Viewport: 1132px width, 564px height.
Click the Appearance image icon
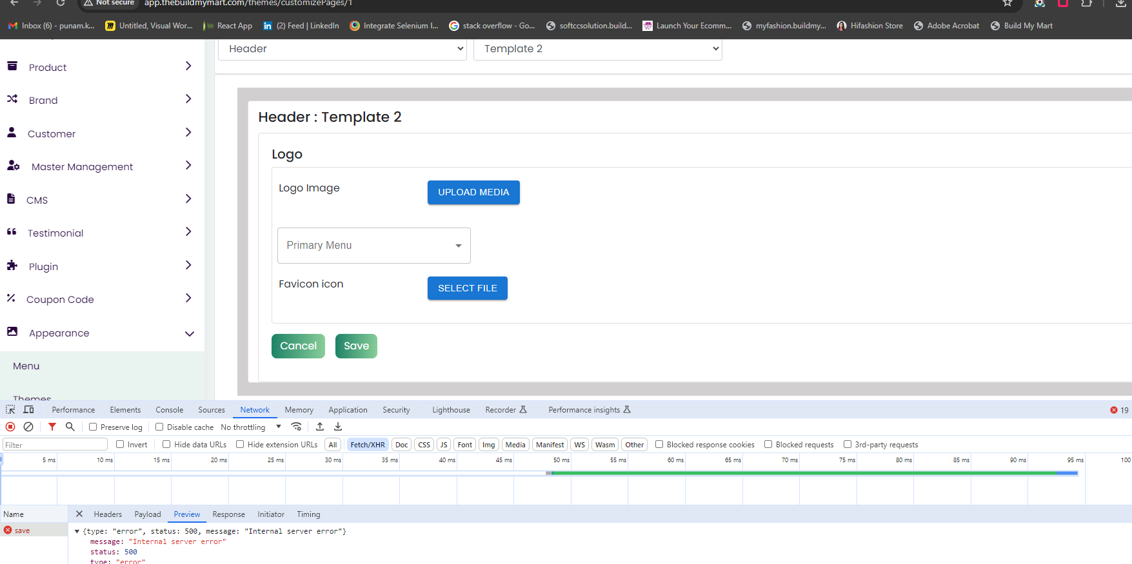pyautogui.click(x=12, y=331)
